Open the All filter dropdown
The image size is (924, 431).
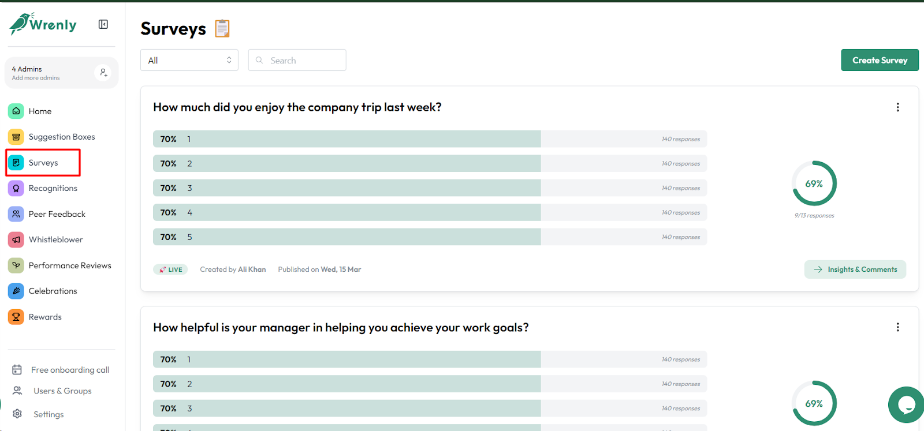tap(189, 60)
